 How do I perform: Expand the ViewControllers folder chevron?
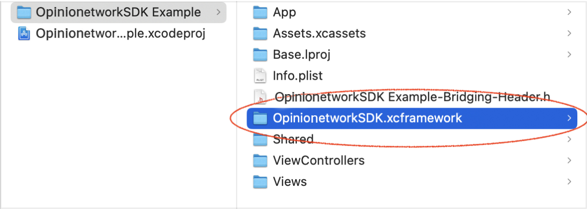pos(570,160)
